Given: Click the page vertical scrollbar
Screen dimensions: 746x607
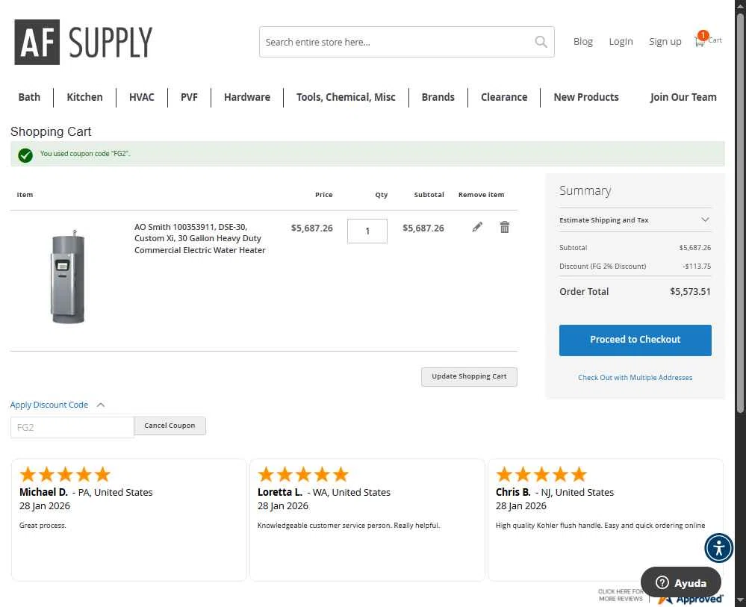Looking at the screenshot, I should click(x=740, y=212).
